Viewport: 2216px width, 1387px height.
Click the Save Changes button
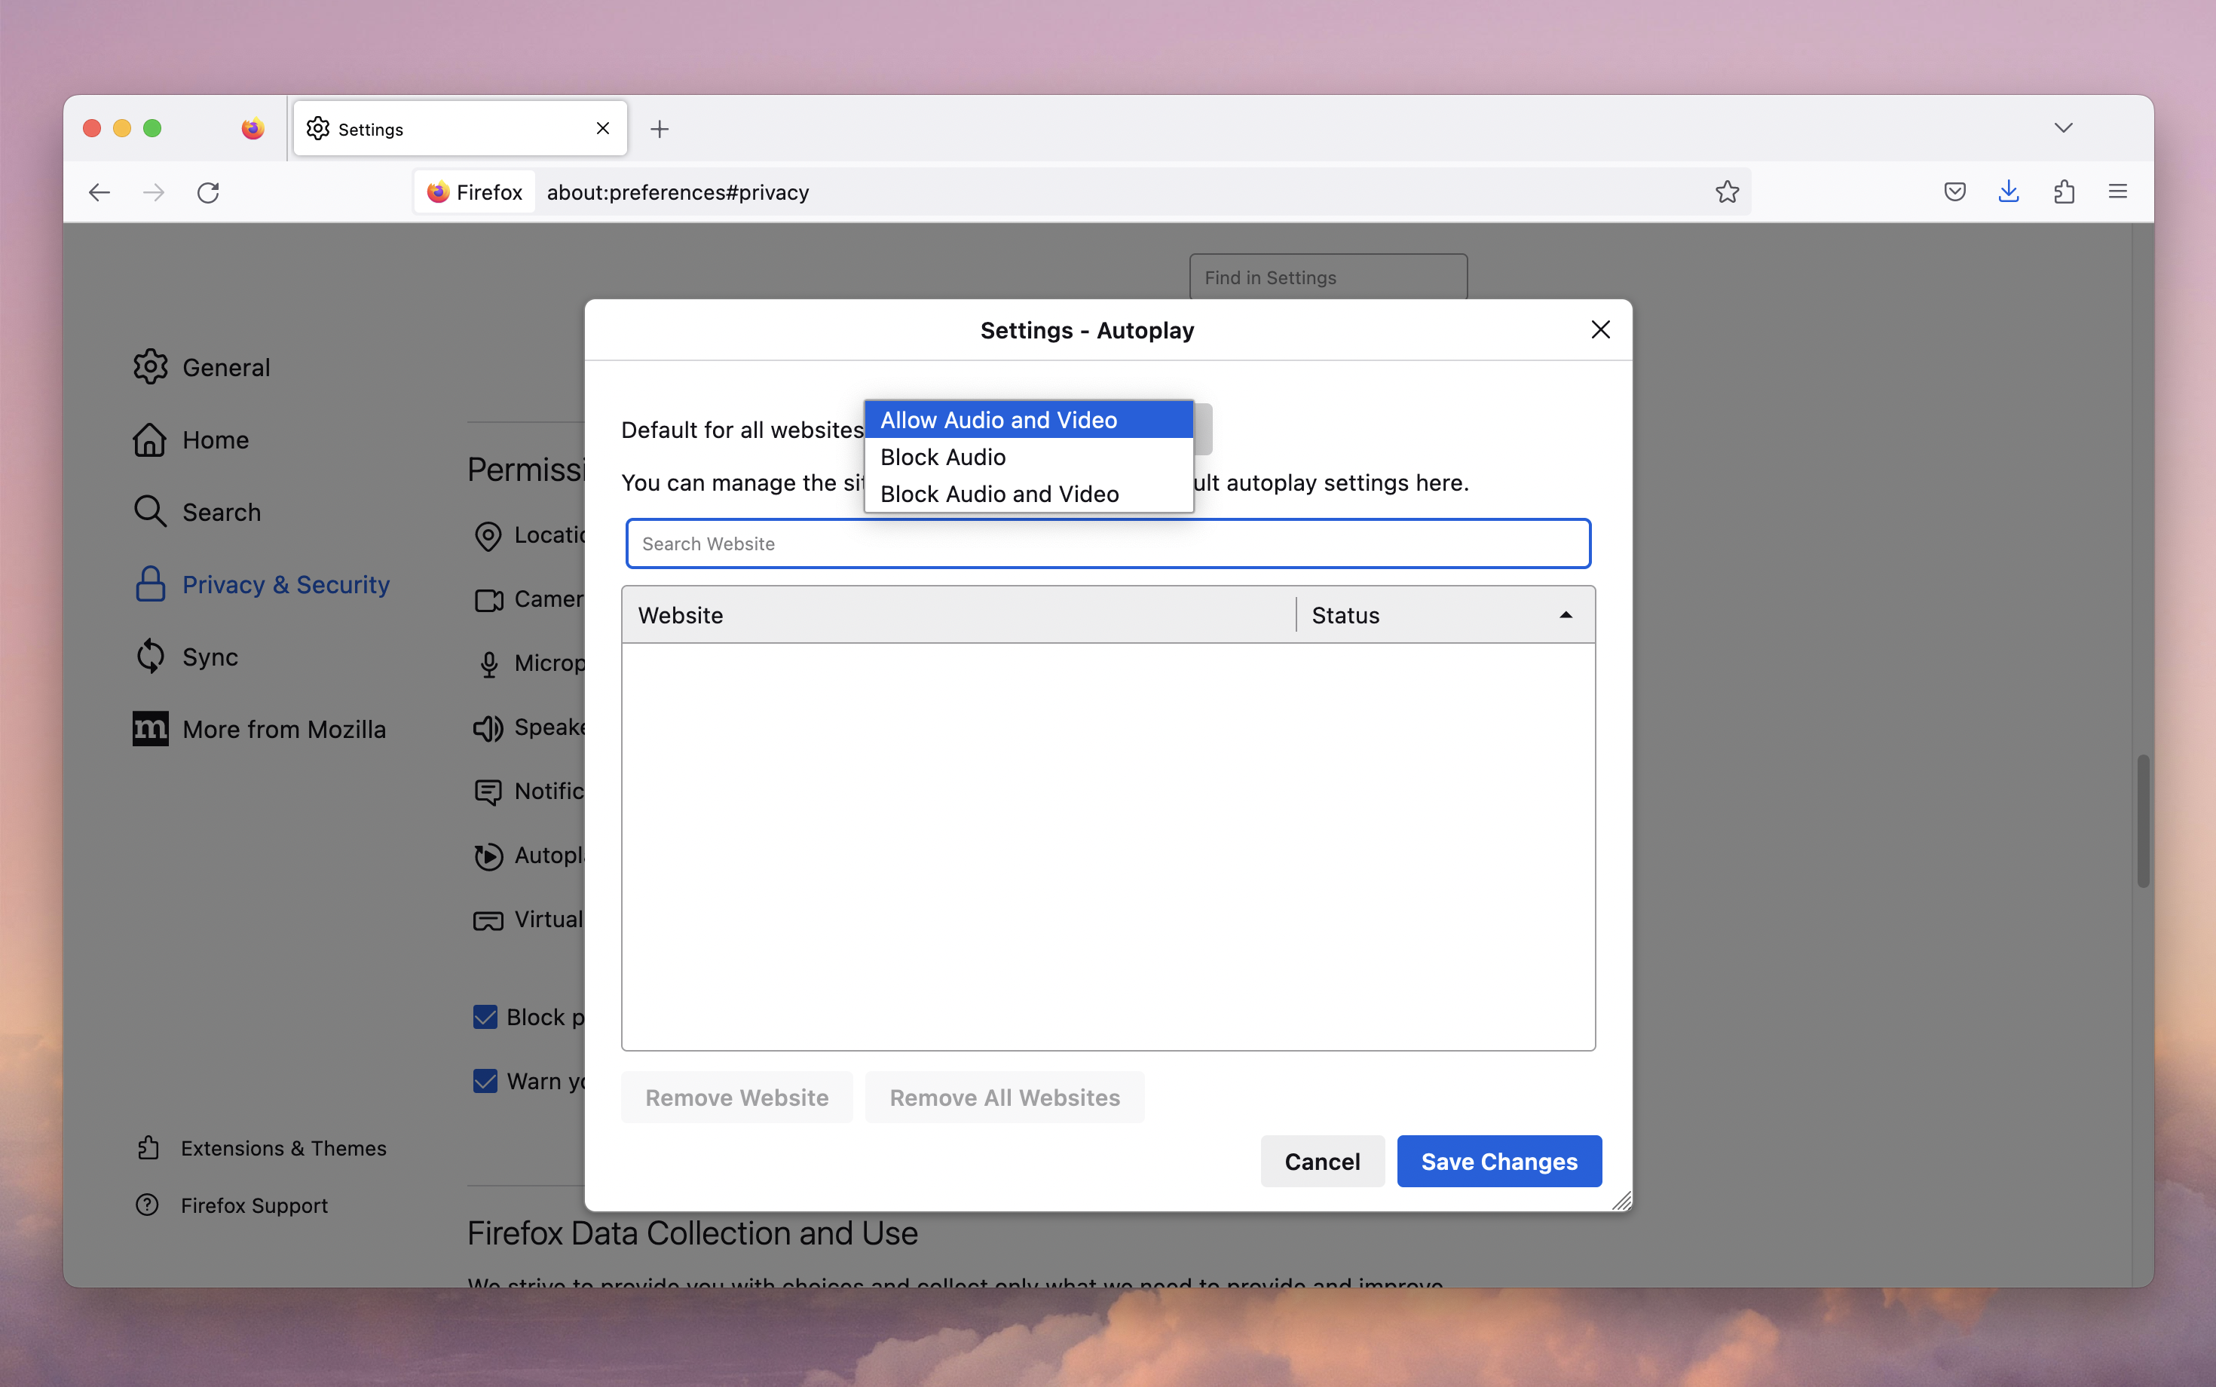[x=1498, y=1160]
